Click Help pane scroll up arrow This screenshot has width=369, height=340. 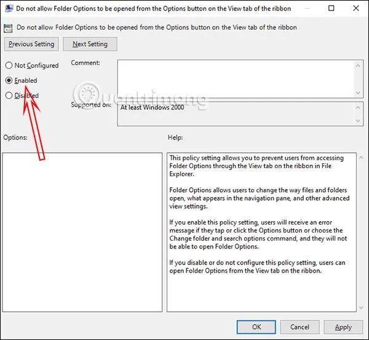click(x=361, y=158)
